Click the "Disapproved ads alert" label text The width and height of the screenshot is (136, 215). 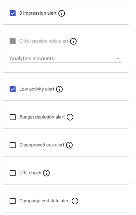point(42,145)
